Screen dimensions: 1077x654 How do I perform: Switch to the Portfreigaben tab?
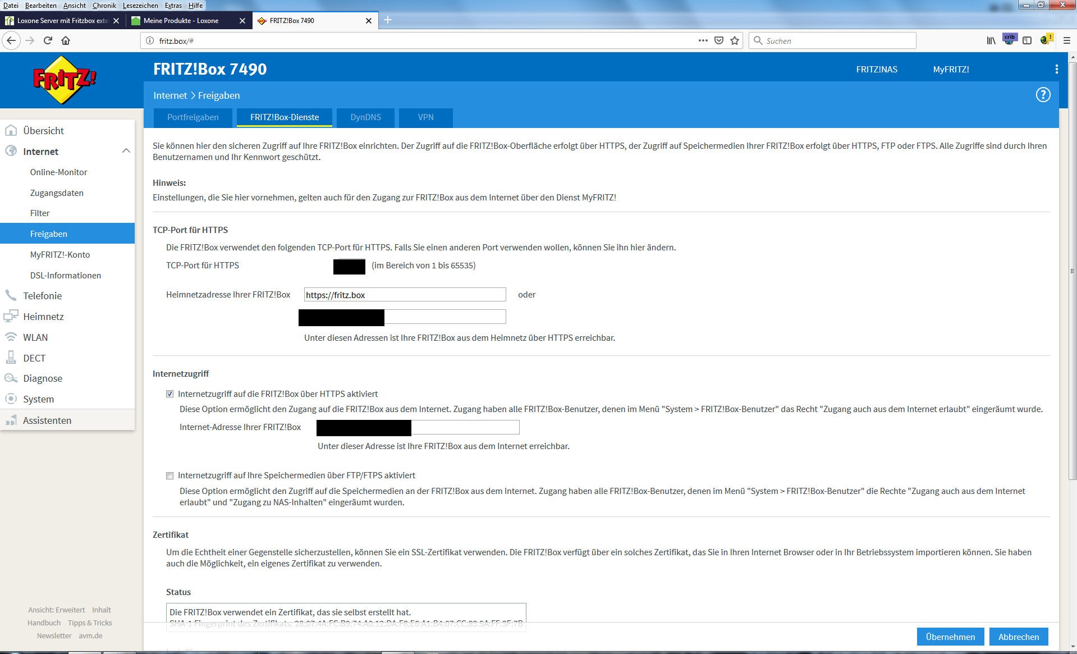[193, 117]
